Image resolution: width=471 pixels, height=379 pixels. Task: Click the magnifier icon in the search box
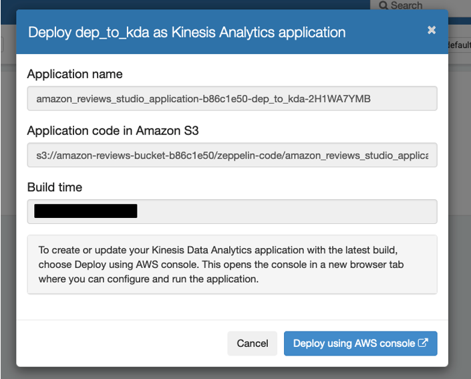383,5
